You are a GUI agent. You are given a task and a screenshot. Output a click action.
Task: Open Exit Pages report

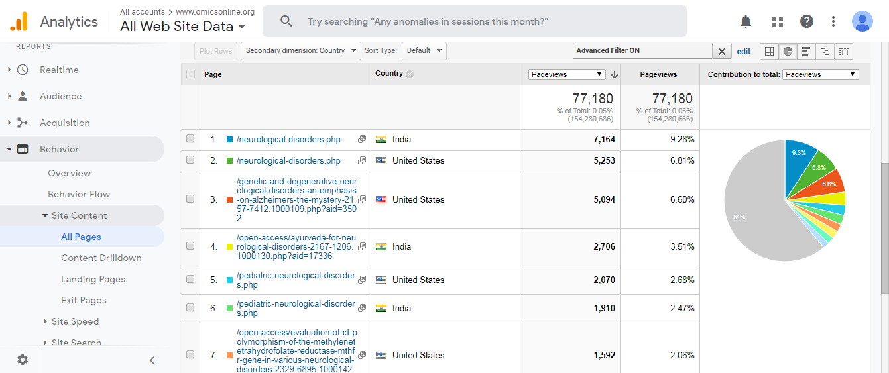(x=84, y=300)
